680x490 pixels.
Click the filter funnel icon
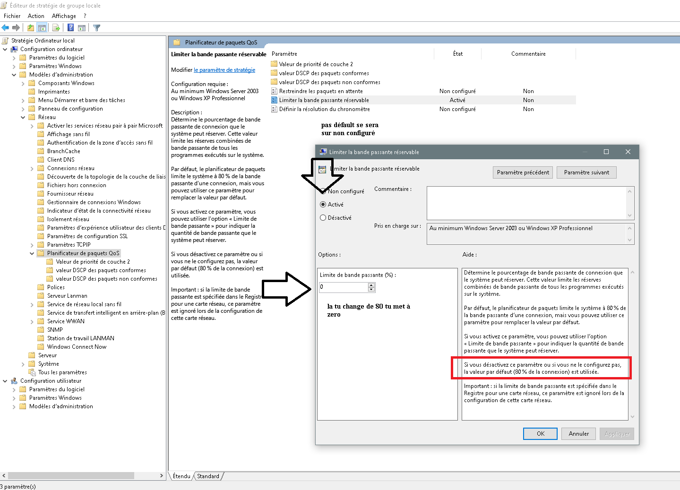pos(97,28)
